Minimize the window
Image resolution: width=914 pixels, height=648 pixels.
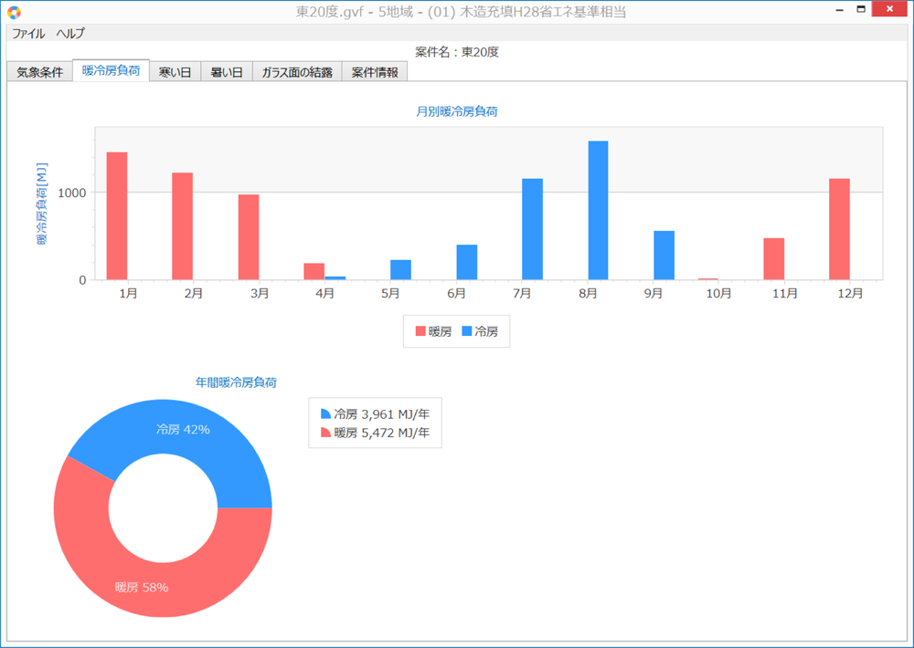(839, 10)
